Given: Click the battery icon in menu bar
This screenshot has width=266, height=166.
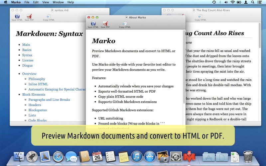Looking at the screenshot, I should point(239,2).
